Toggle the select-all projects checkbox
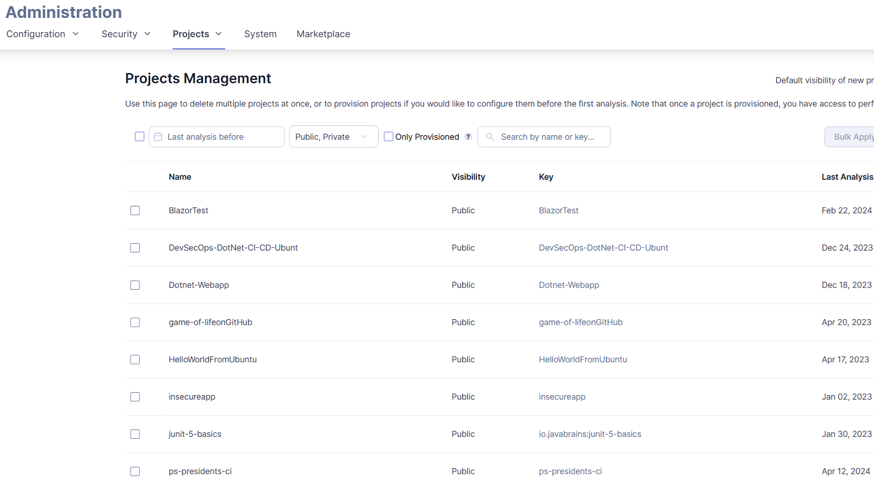 point(139,137)
